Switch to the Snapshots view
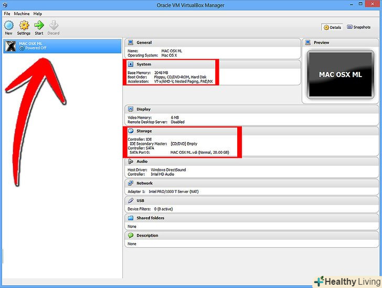 (x=358, y=27)
